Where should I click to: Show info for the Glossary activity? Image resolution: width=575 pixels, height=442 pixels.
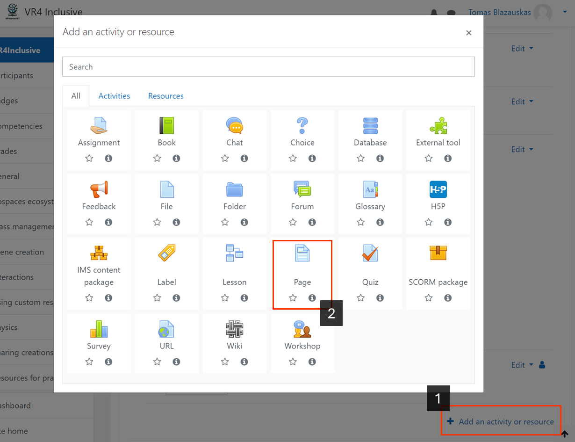pyautogui.click(x=380, y=222)
